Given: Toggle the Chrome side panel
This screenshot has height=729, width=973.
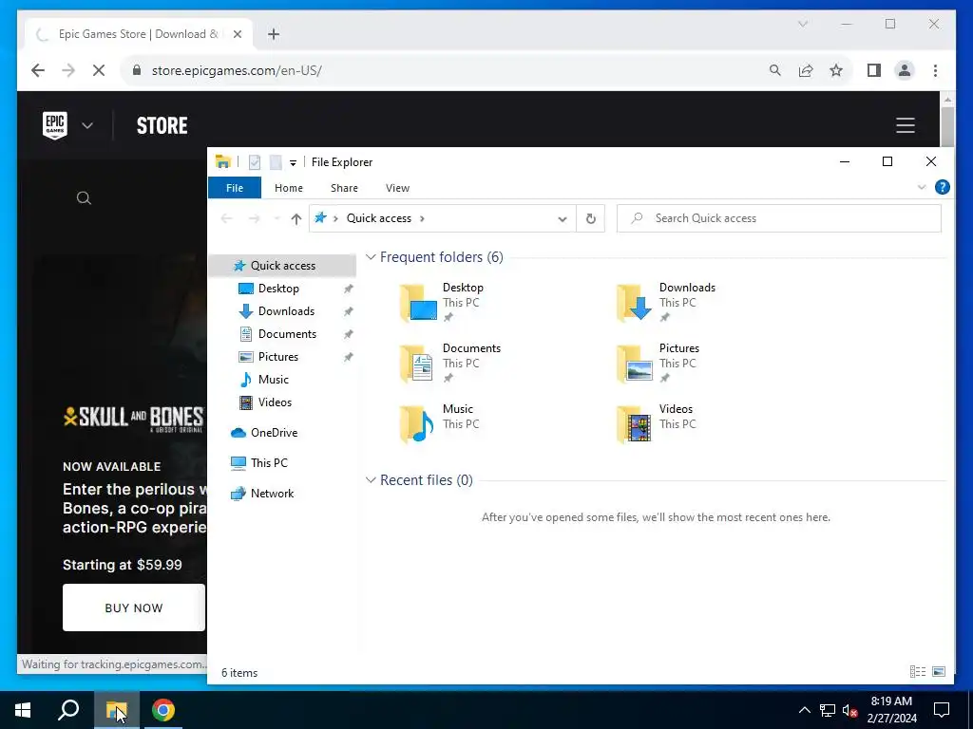Looking at the screenshot, I should coord(874,70).
